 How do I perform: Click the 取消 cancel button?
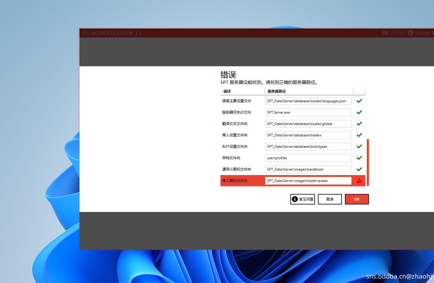[330, 199]
